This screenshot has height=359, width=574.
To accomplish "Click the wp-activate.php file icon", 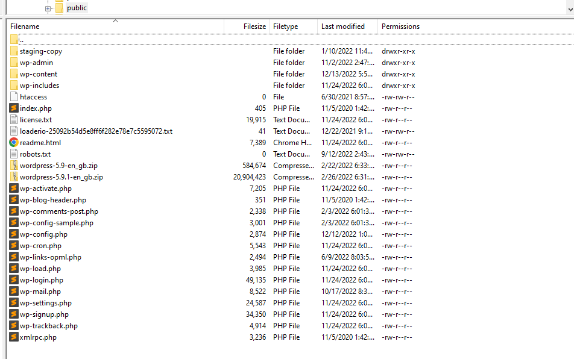I will pos(14,189).
